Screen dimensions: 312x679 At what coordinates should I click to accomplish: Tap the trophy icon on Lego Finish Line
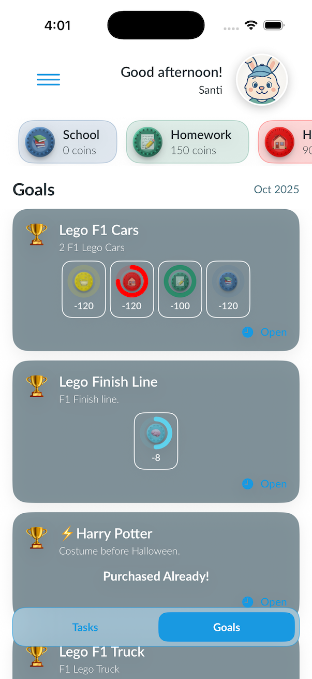click(37, 386)
